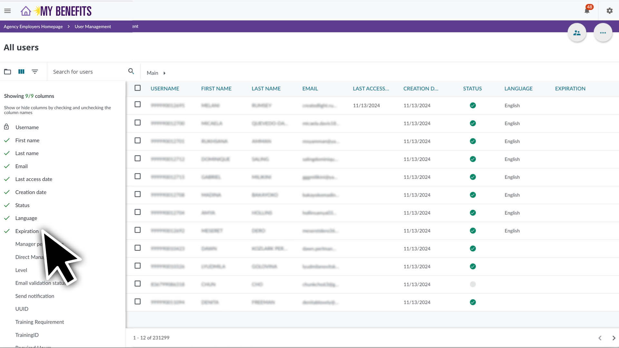Select the folder view icon
619x348 pixels.
tap(7, 72)
